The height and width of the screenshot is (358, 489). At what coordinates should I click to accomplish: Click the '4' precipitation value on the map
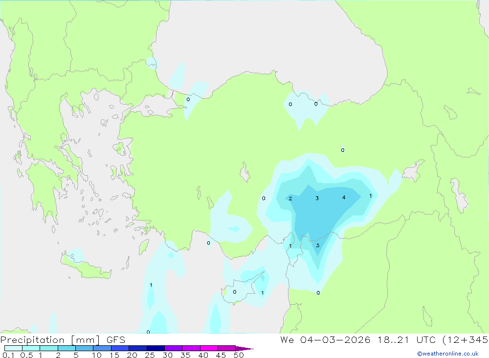click(344, 197)
